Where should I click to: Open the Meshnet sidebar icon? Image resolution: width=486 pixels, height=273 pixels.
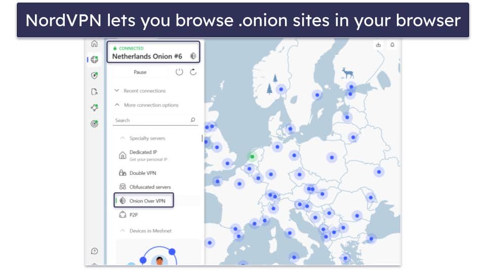pos(95,107)
